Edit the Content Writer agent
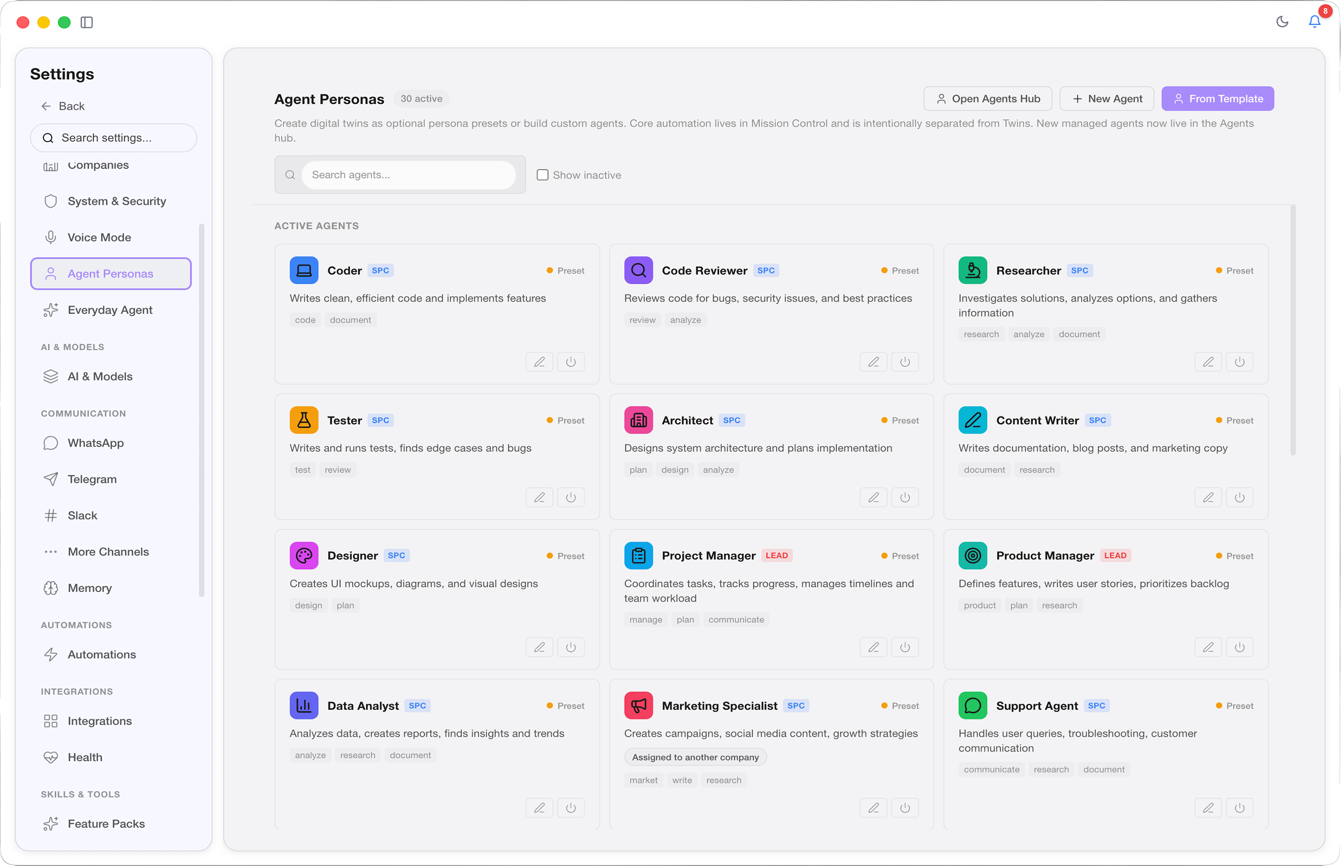This screenshot has height=866, width=1341. [x=1208, y=498]
